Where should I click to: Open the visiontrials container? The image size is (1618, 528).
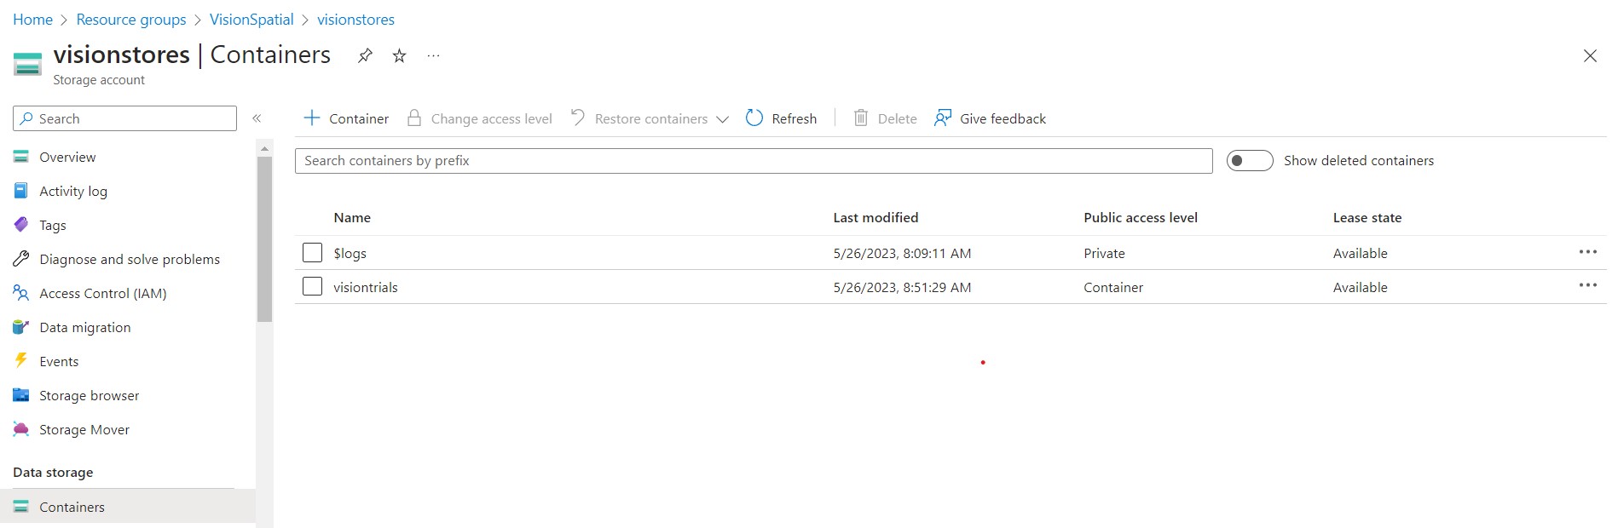[x=366, y=288]
